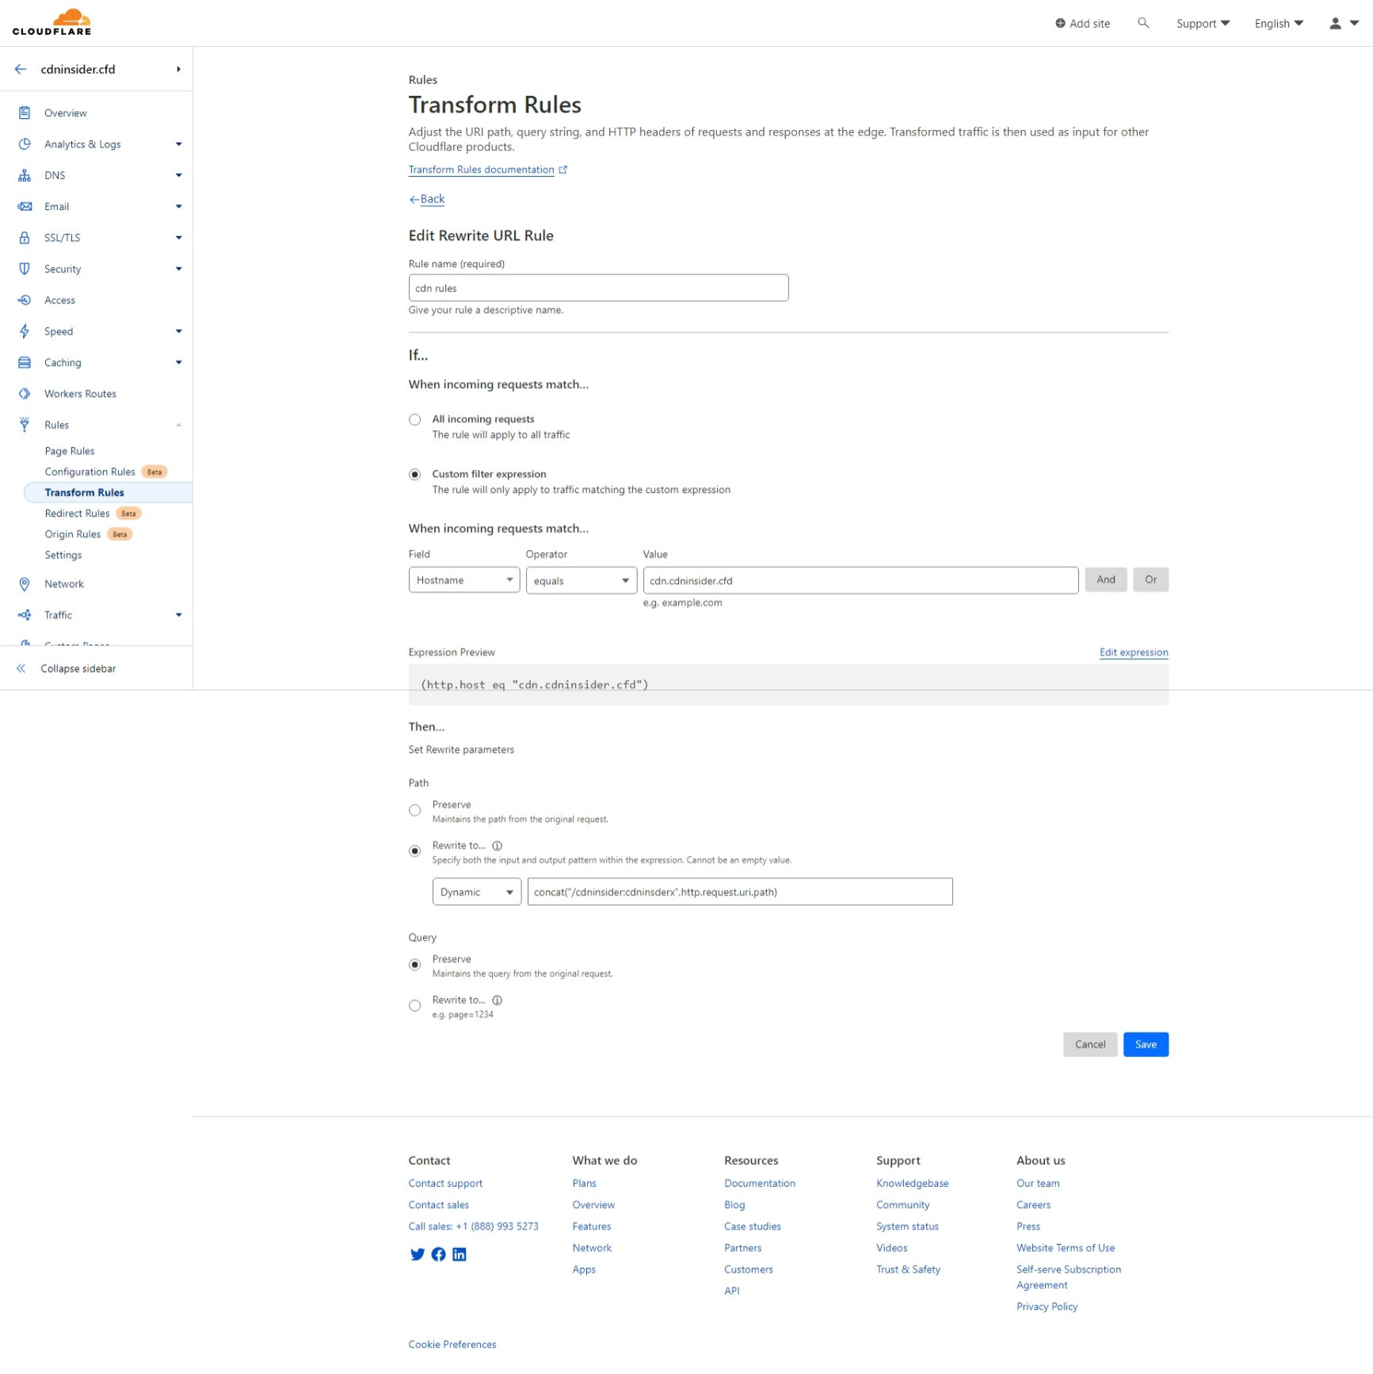Click the Save button

click(x=1146, y=1044)
